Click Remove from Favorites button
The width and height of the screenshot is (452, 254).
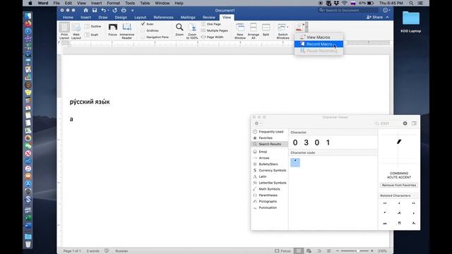tap(399, 185)
